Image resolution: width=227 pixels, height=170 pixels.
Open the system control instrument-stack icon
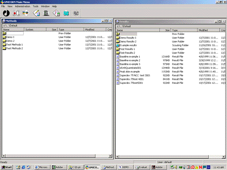point(46,13)
